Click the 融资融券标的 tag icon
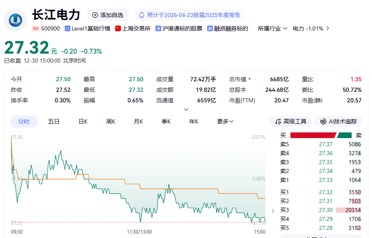The width and height of the screenshot is (372, 238). [x=210, y=28]
